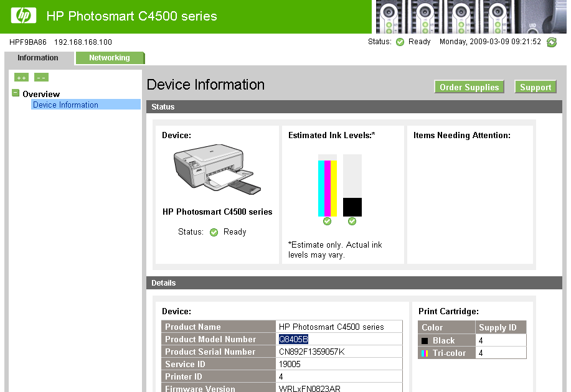Click the Status section header
Image resolution: width=571 pixels, height=392 pixels.
(x=354, y=106)
